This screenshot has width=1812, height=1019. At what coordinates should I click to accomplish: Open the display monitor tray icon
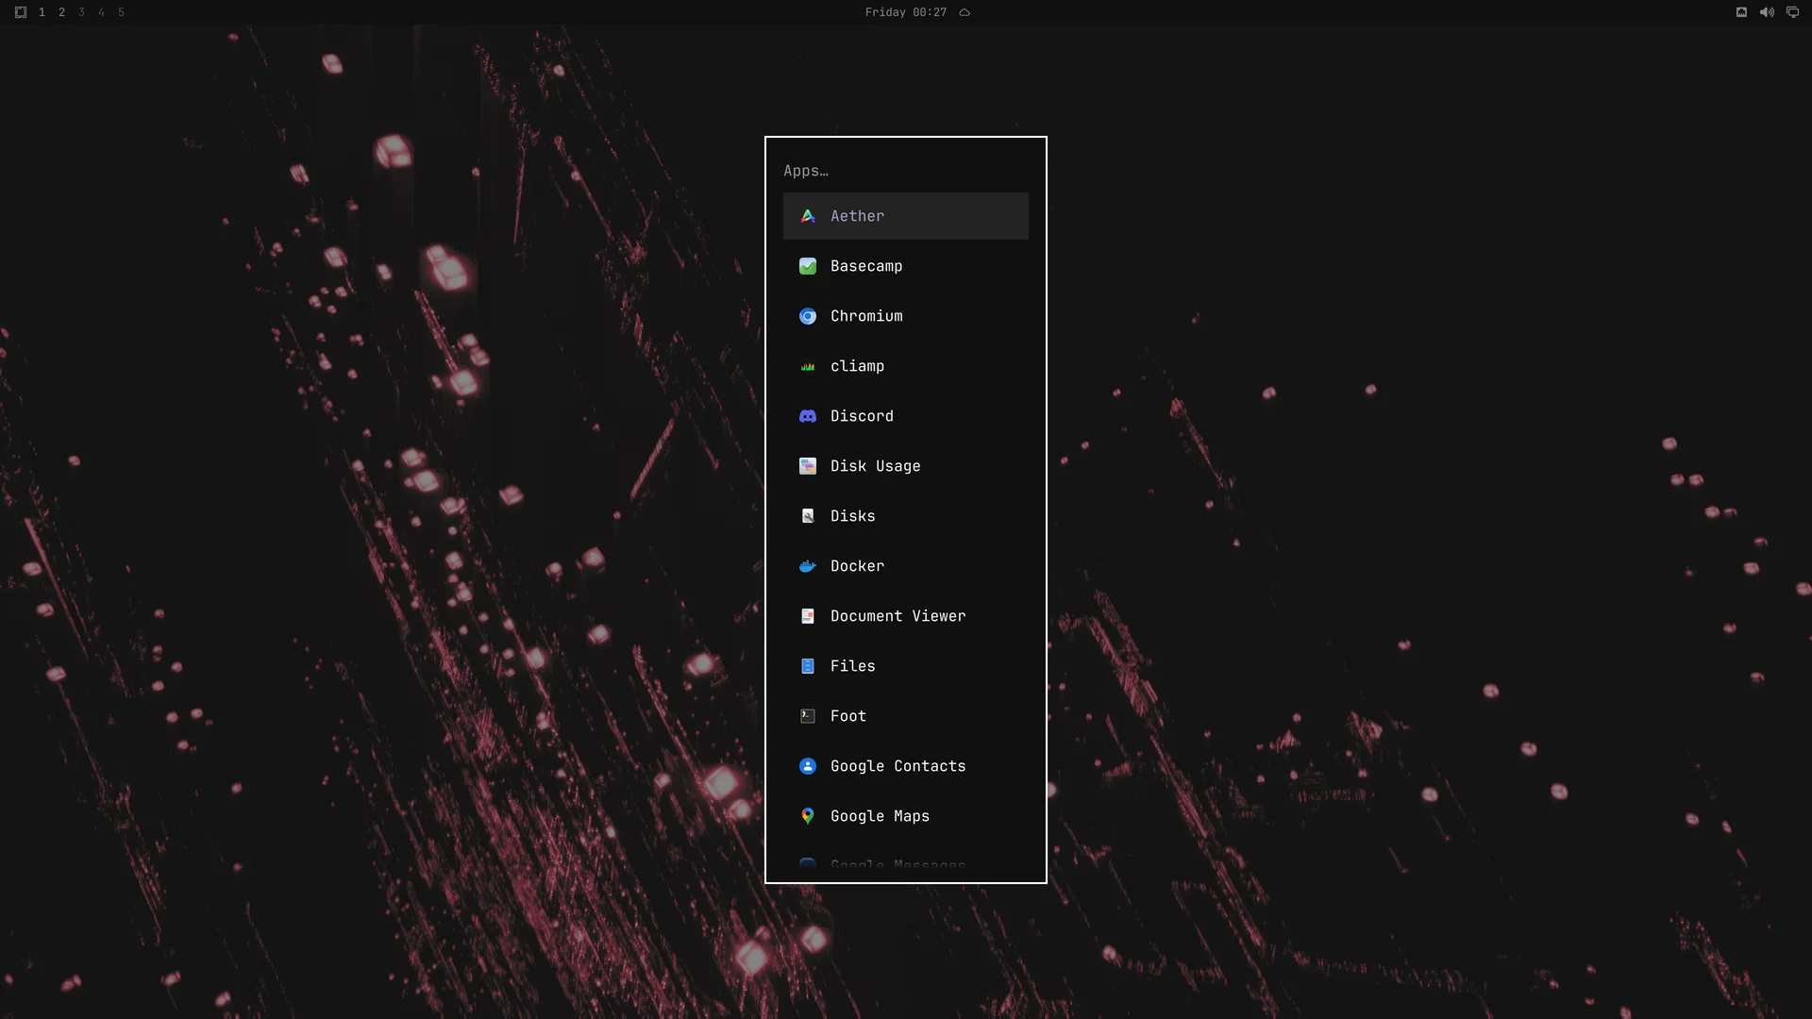[x=1792, y=12]
